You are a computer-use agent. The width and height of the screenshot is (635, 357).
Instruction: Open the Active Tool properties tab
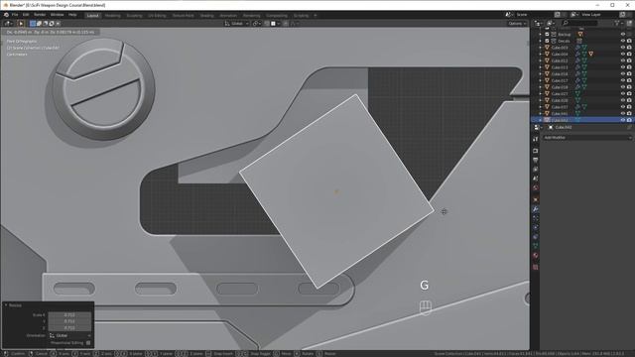tap(536, 139)
